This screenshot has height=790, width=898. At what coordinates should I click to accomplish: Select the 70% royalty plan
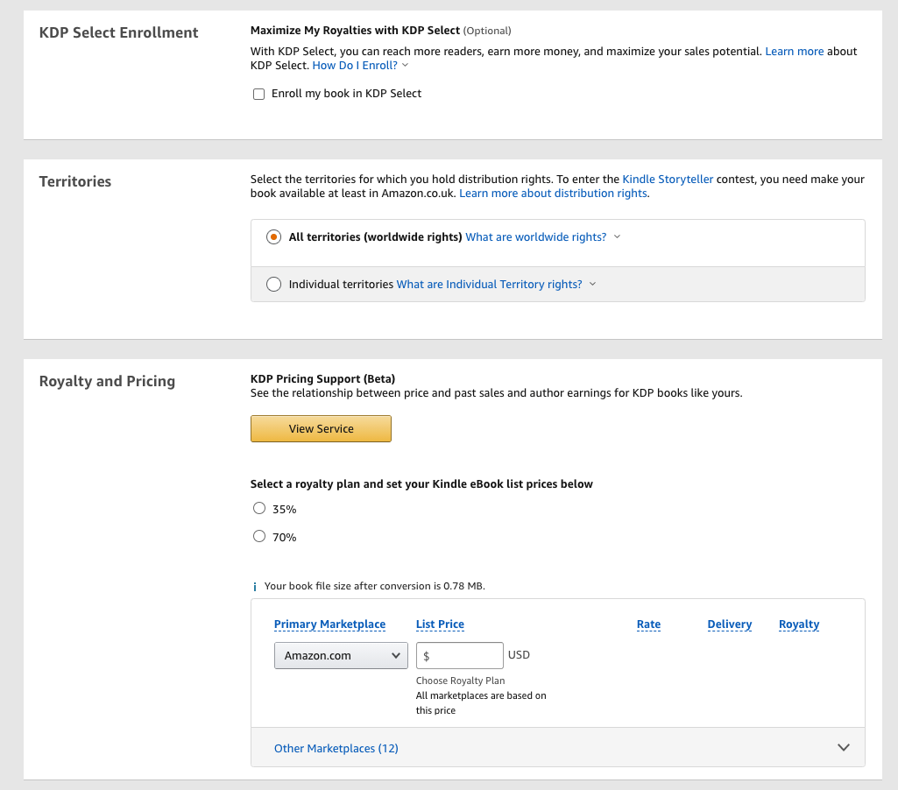(x=259, y=536)
